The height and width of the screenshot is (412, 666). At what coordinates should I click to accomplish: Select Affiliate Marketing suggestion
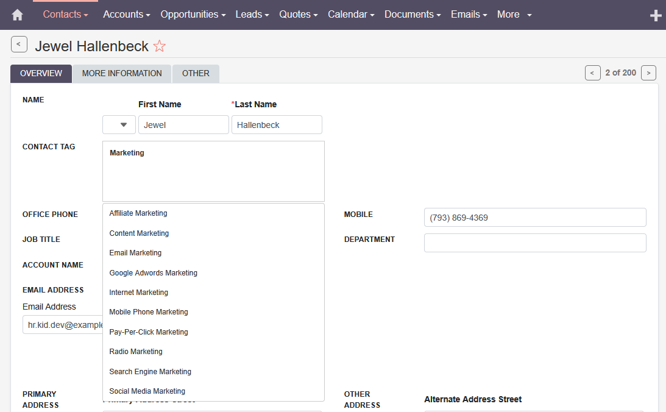214,213
